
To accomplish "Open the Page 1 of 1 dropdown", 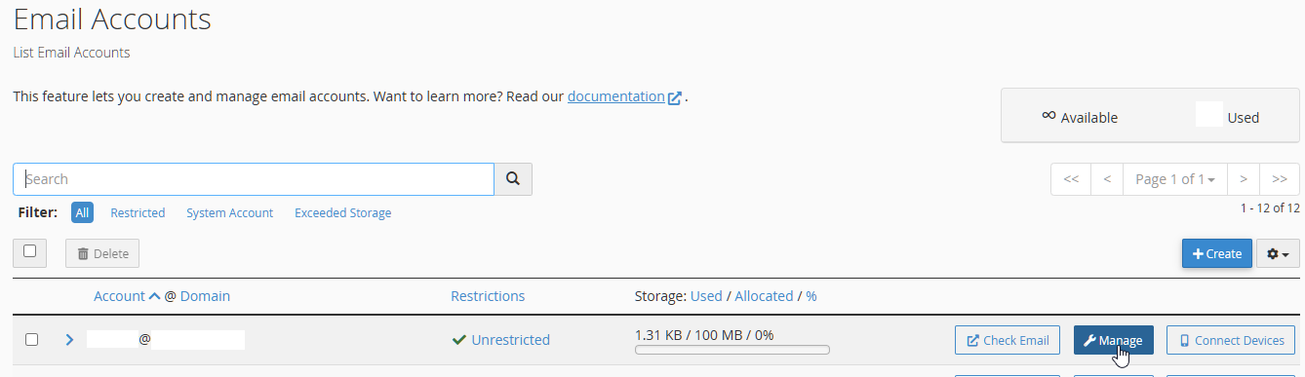I will point(1175,179).
